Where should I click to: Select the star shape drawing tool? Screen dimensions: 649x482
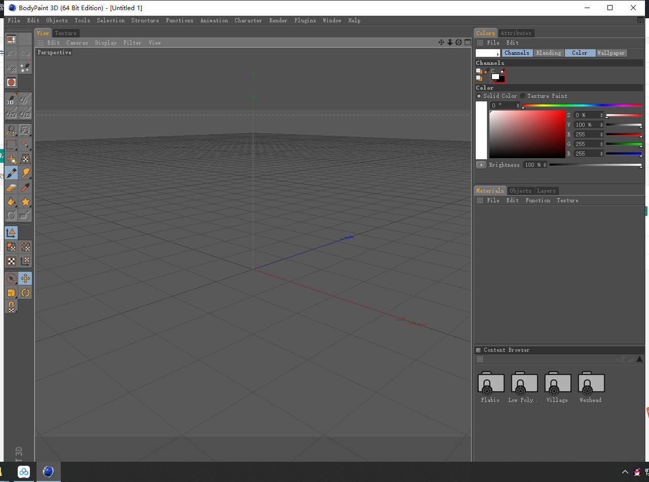pos(25,201)
